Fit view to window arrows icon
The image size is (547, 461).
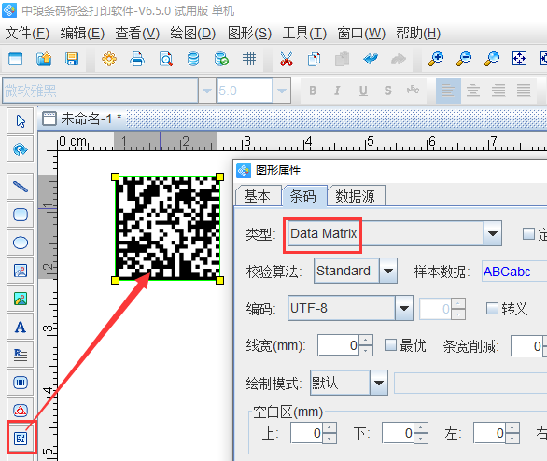coord(519,59)
